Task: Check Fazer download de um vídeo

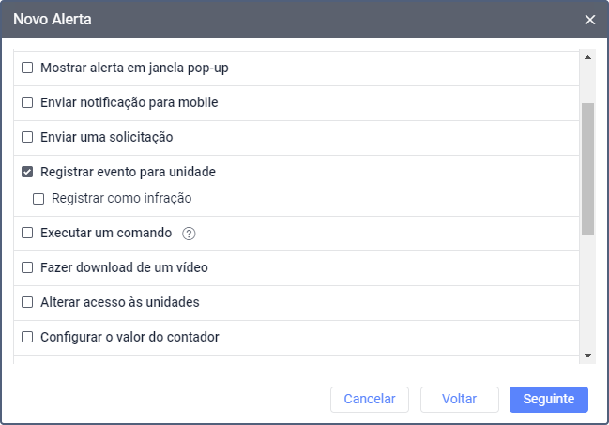Action: pyautogui.click(x=27, y=267)
